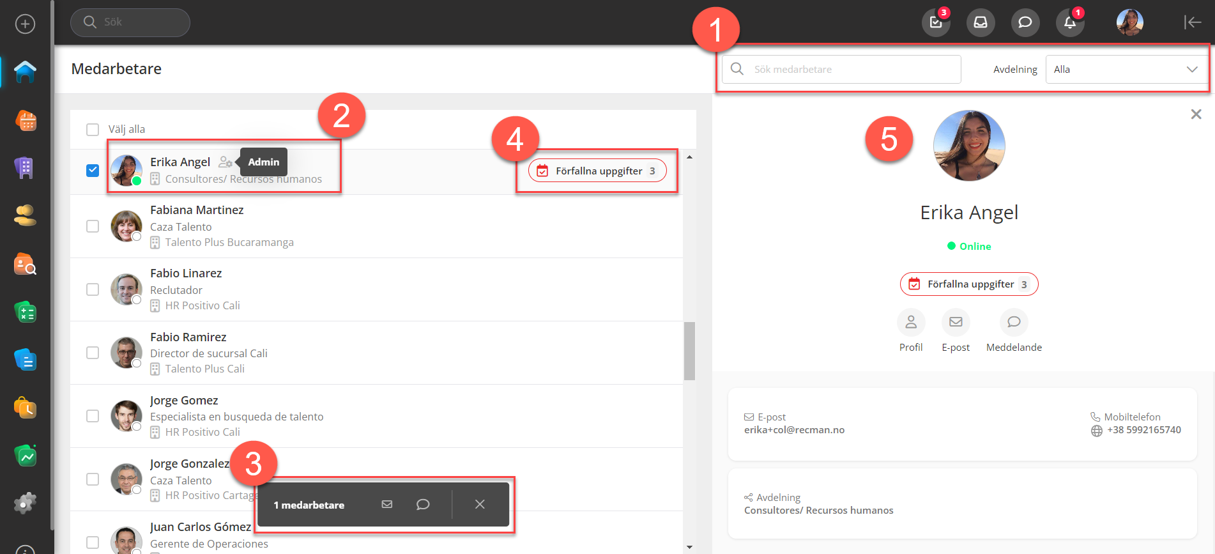Open the user avatar menu in top bar
Image resolution: width=1215 pixels, height=554 pixels.
tap(1129, 23)
